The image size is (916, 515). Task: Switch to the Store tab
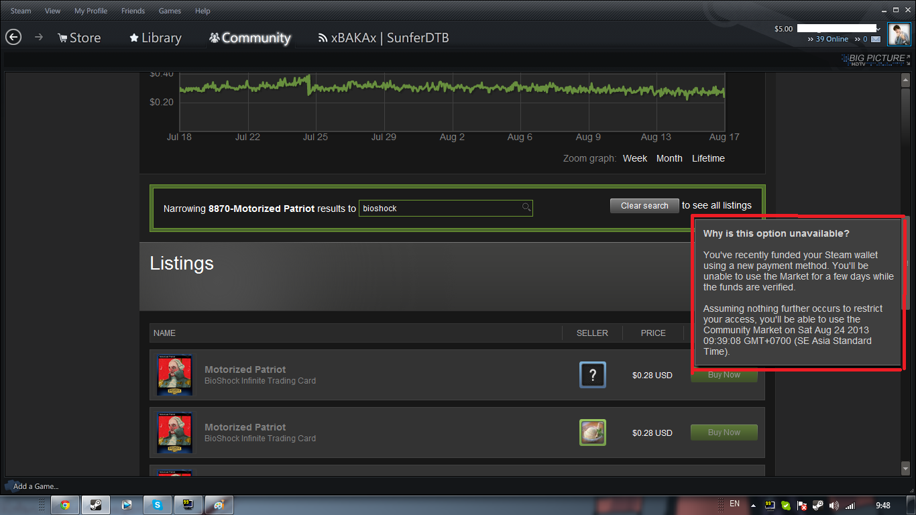point(79,38)
